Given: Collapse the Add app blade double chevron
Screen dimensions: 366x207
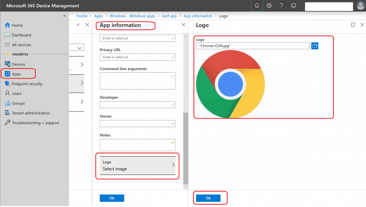Looking at the screenshot, I should [x=78, y=25].
